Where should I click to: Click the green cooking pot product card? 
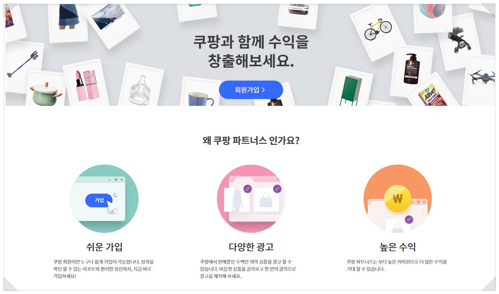point(46,89)
